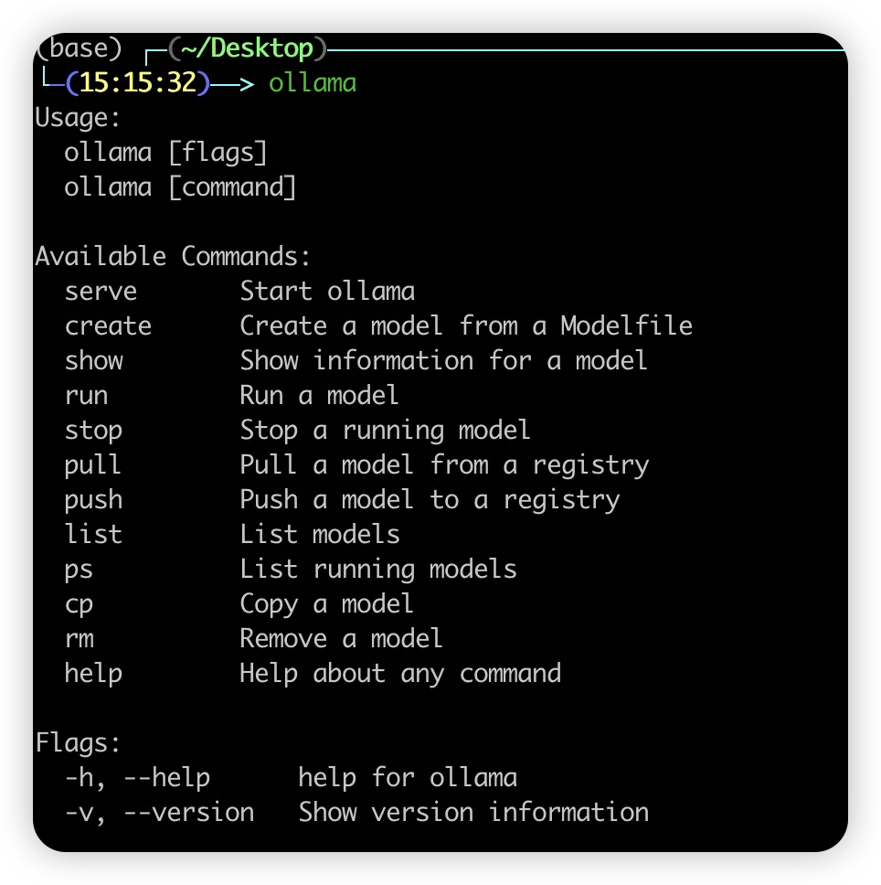The height and width of the screenshot is (885, 881).
Task: Select the 'ps' command word
Action: [x=79, y=570]
